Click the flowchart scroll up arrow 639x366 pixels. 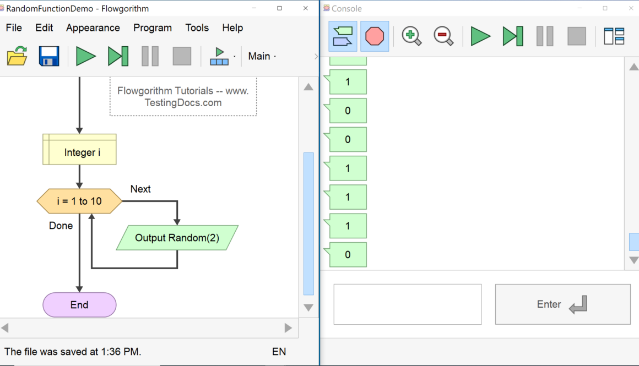pyautogui.click(x=308, y=87)
